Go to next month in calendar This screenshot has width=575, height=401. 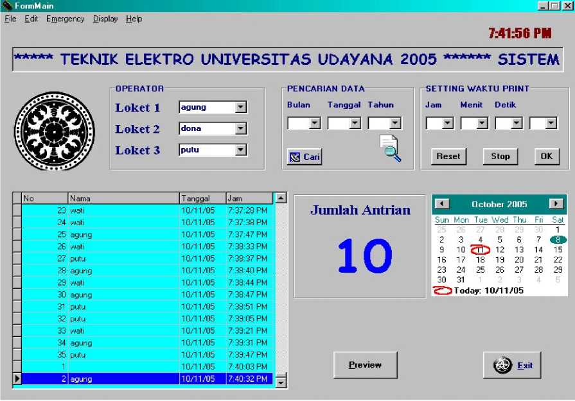pos(556,204)
